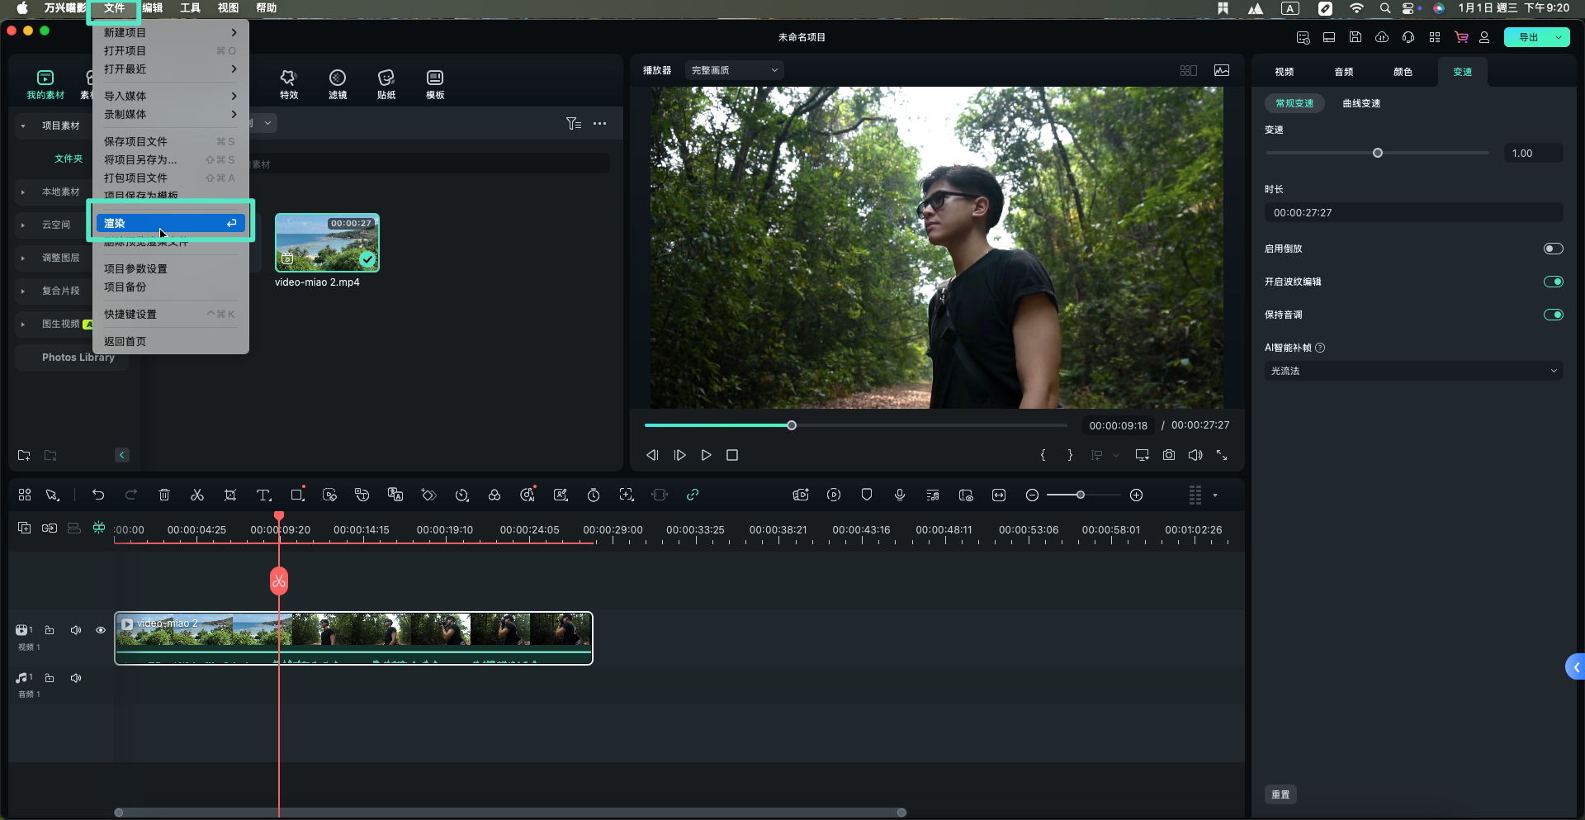
Task: Toggle 启用倒放 reverse switch
Action: point(1554,249)
